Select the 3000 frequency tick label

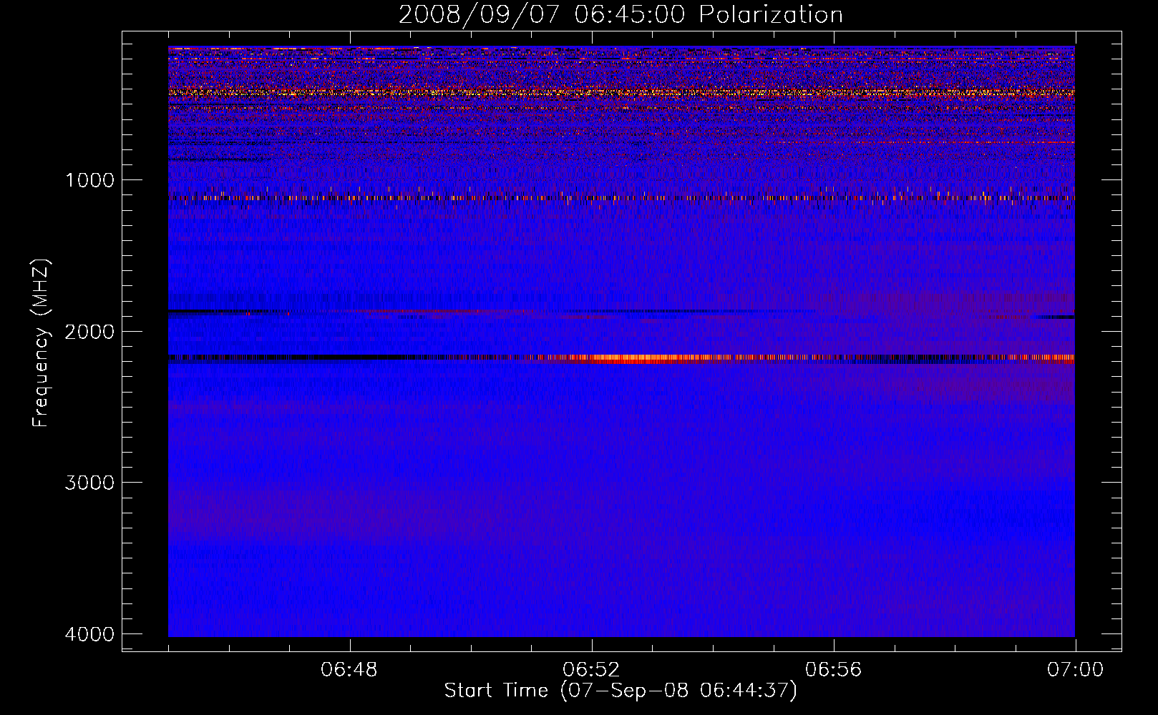[89, 483]
